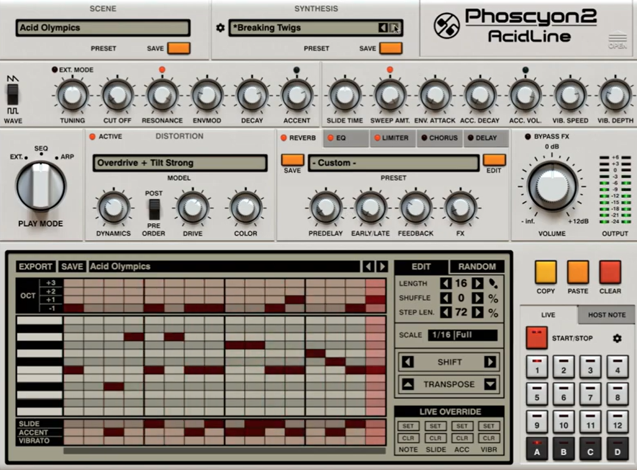
Task: Shift pattern right with SHIFT arrow
Action: tap(490, 362)
